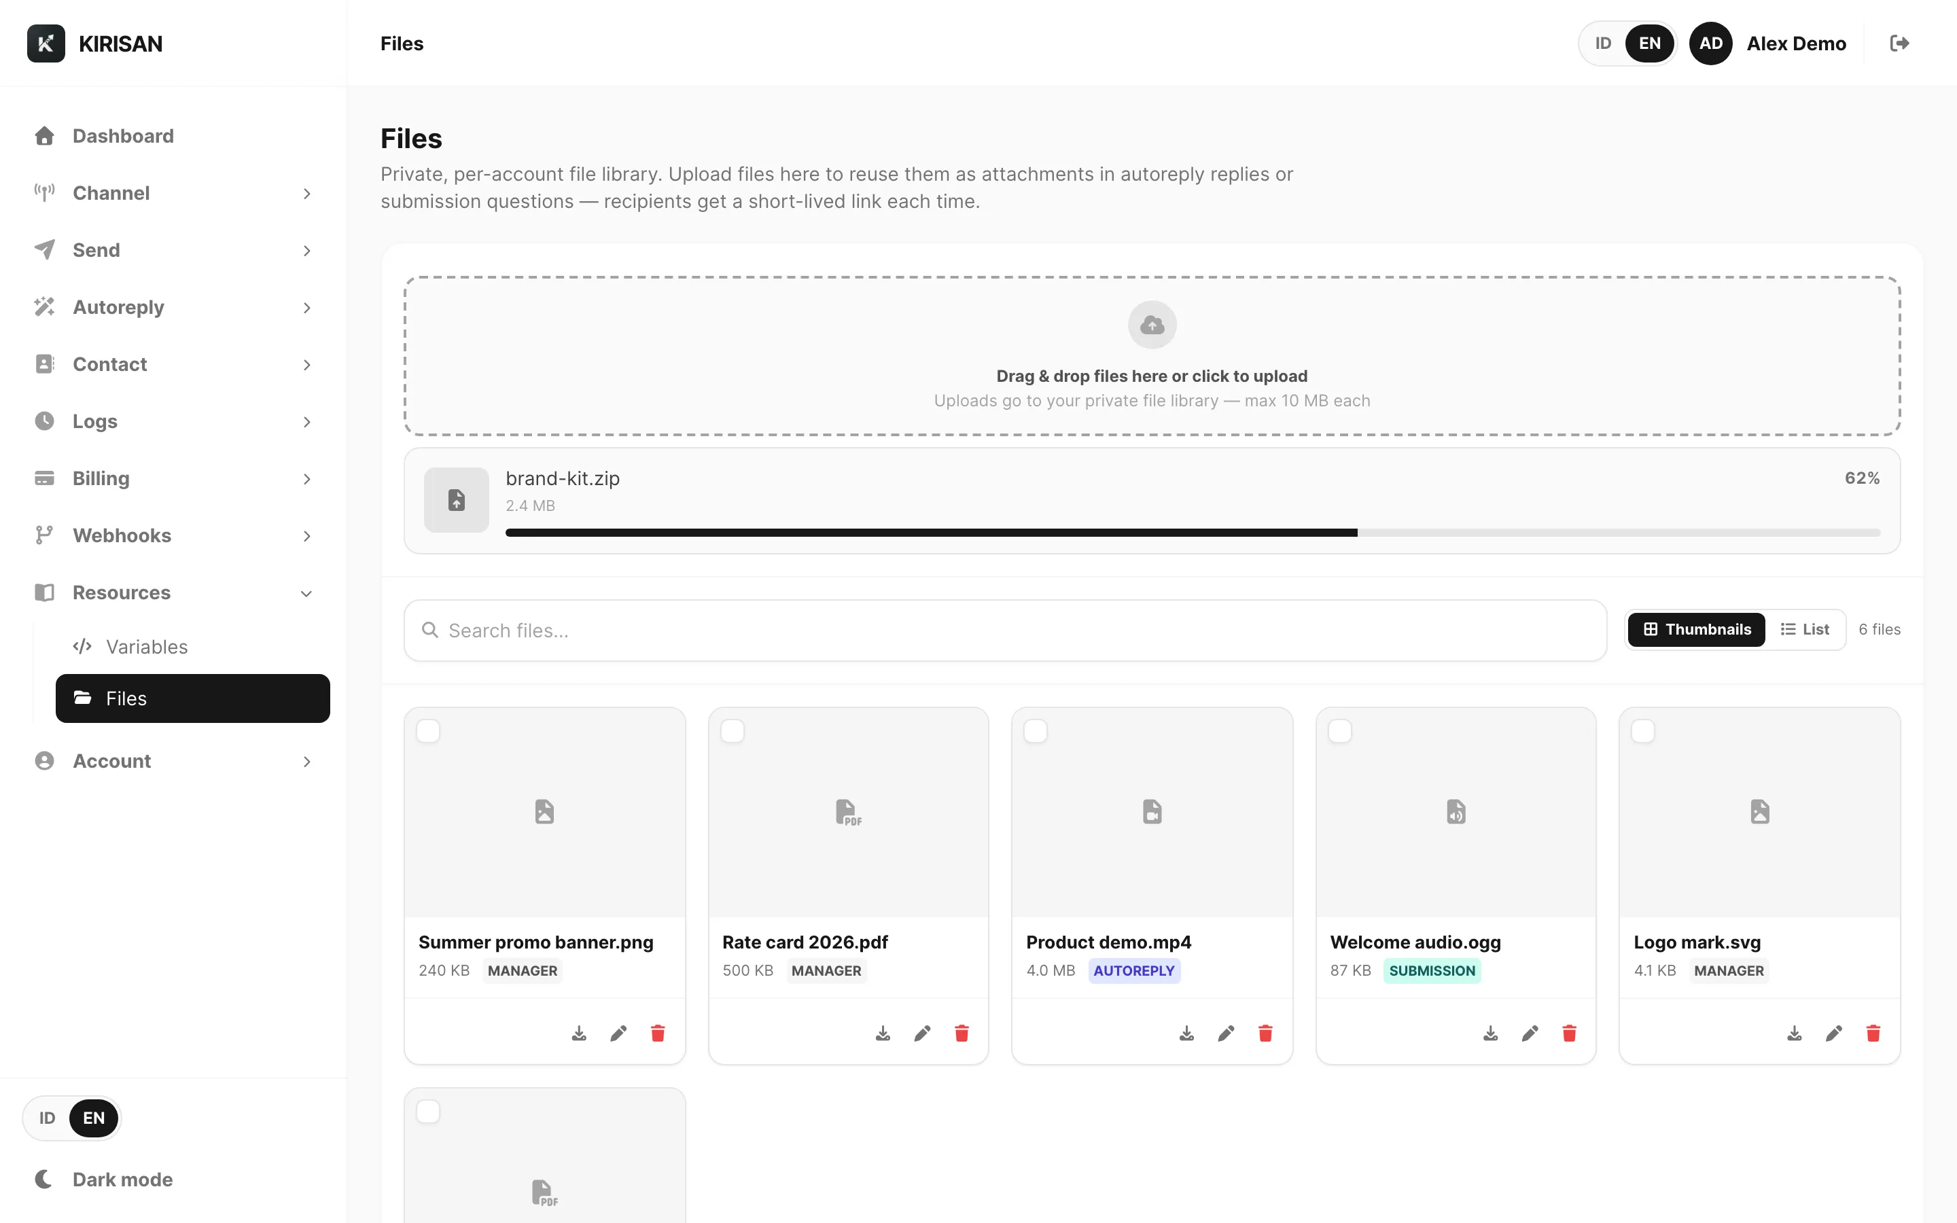The height and width of the screenshot is (1223, 1957).
Task: Delete Rate card 2026.pdf
Action: (x=962, y=1033)
